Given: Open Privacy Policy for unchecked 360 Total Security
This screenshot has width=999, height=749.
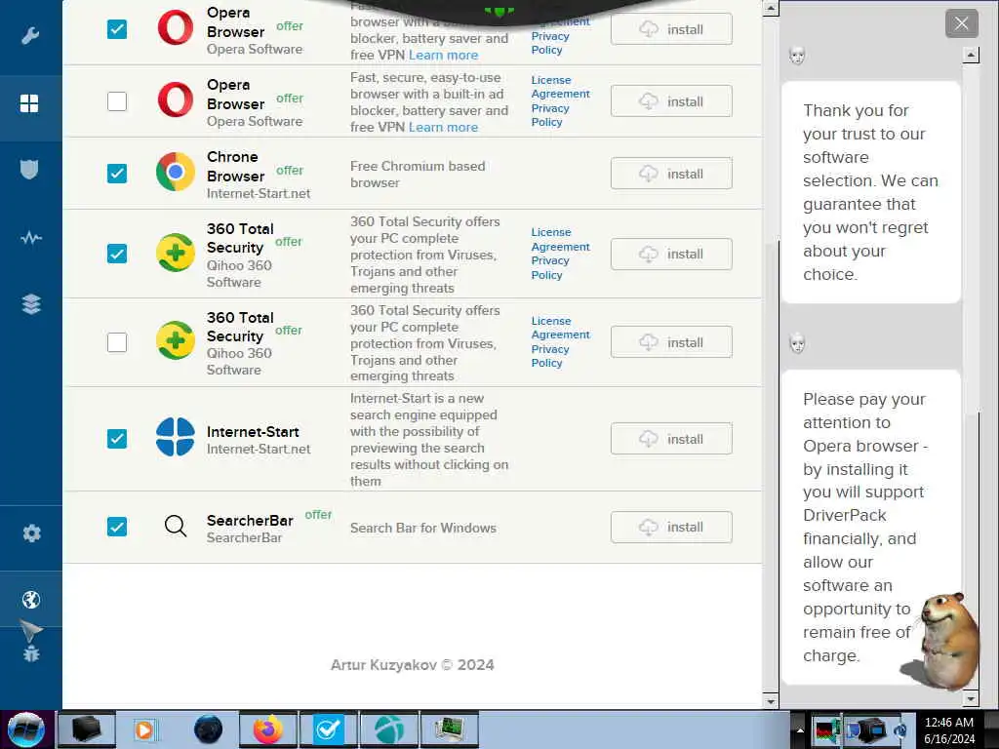Looking at the screenshot, I should 550,356.
